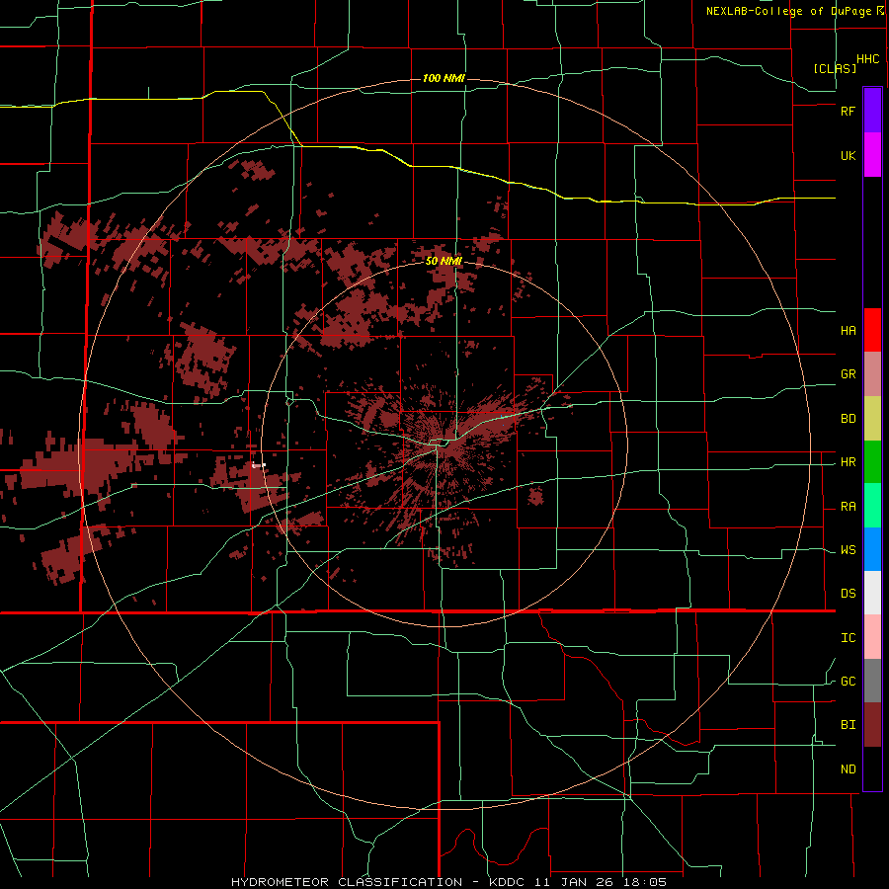
Task: Click the ND black legend swatch
Action: [x=872, y=768]
